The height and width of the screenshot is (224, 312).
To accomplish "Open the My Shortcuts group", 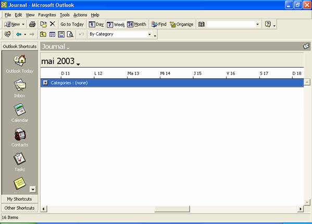I will point(19,199).
